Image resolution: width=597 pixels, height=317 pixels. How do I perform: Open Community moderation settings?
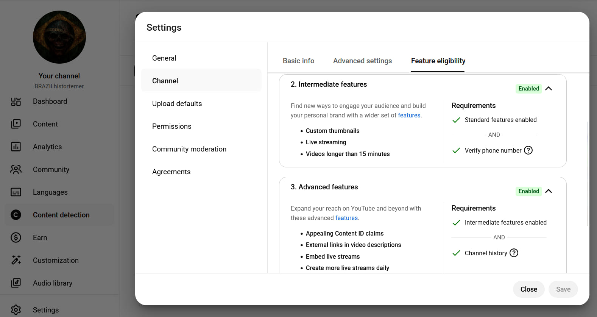pyautogui.click(x=189, y=149)
